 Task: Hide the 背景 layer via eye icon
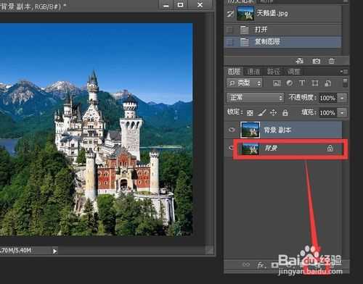(x=231, y=147)
